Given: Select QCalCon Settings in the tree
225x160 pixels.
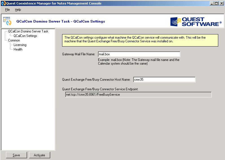Looking at the screenshot, I should [25, 36].
